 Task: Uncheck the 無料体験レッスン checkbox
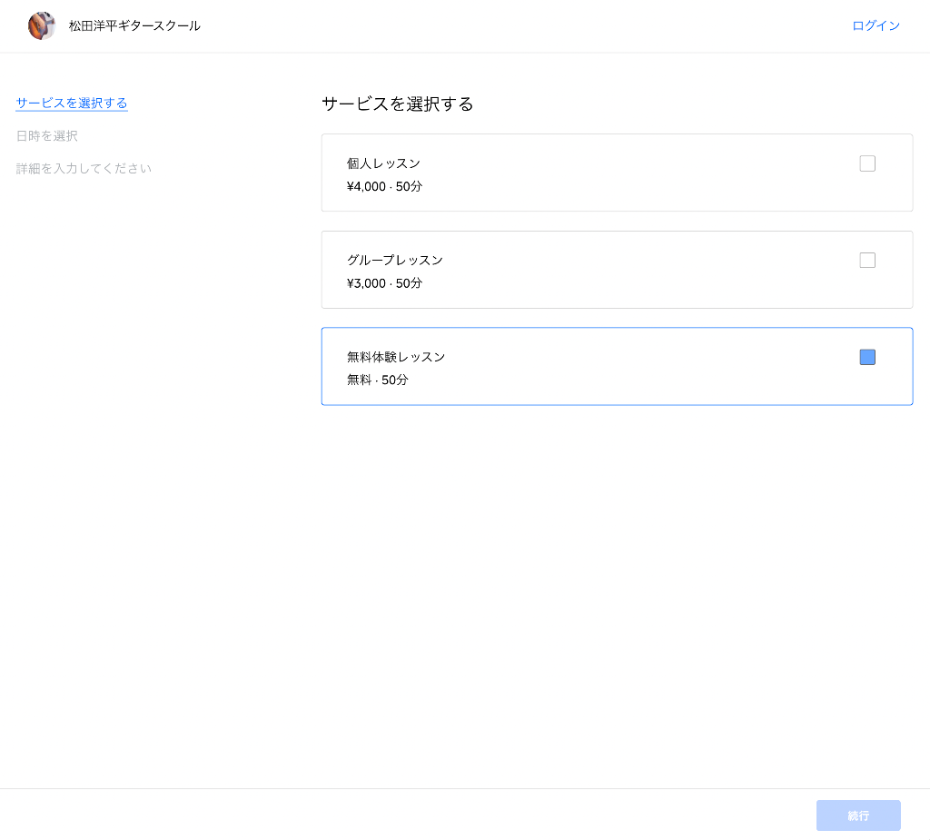click(867, 358)
